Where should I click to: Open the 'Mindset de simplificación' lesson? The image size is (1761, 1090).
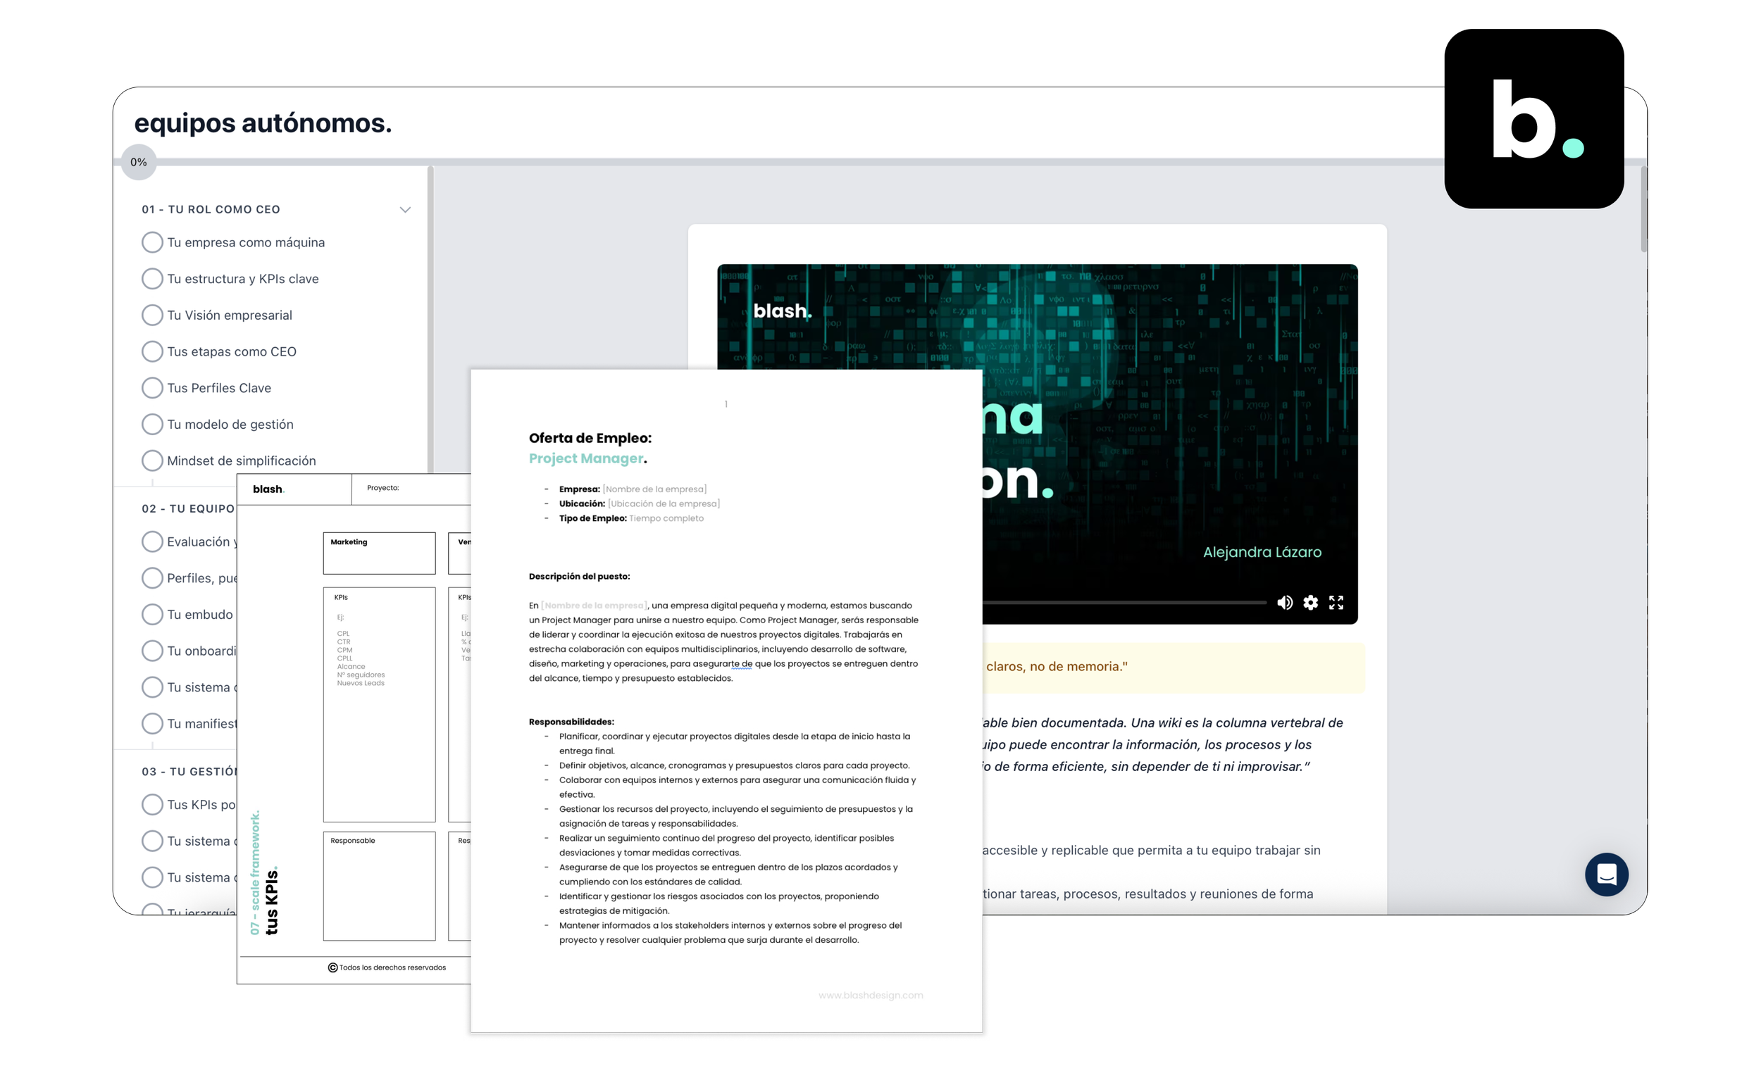(241, 461)
